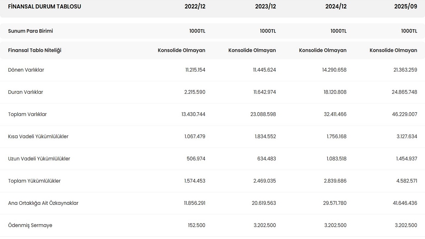Click the Uzun Vadeli Yükümlülükler label
Image resolution: width=425 pixels, height=239 pixels.
point(39,159)
